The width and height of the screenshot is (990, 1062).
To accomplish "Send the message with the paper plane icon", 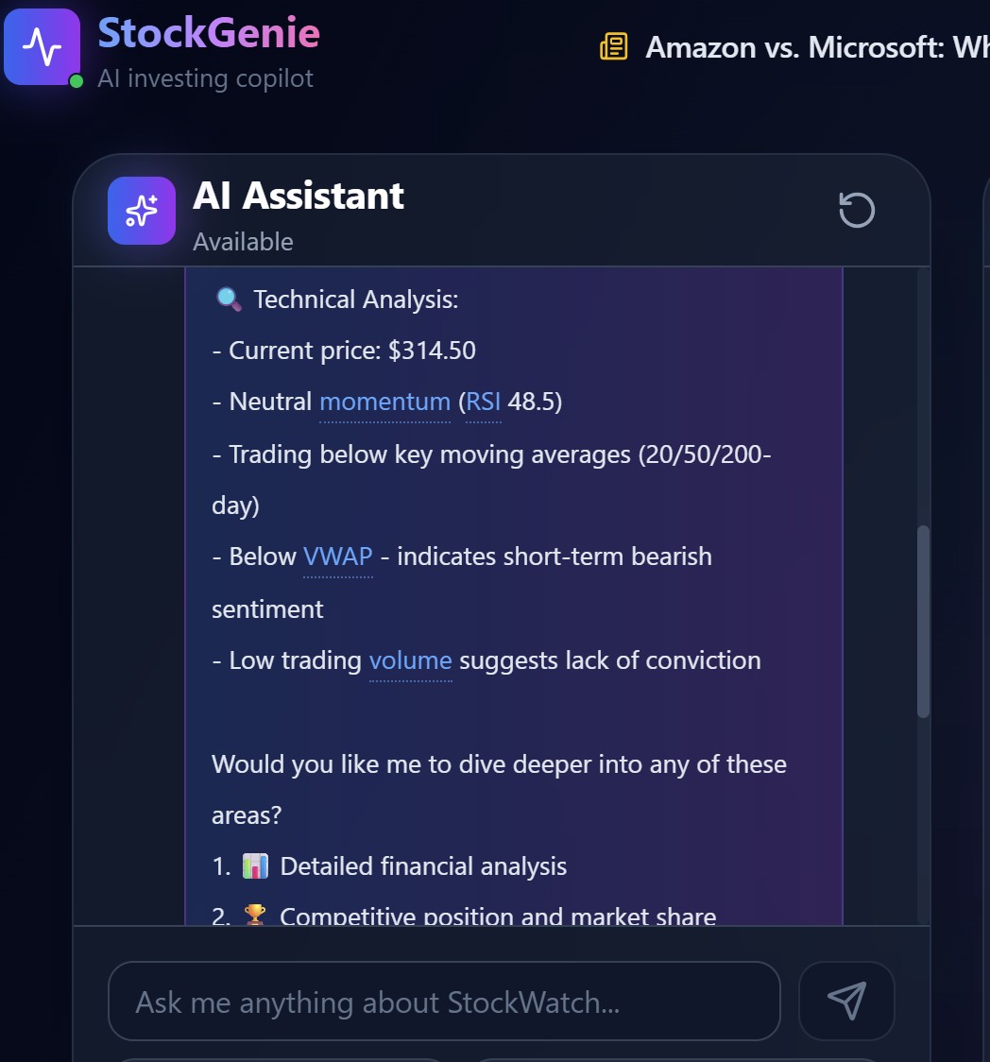I will click(x=846, y=1001).
